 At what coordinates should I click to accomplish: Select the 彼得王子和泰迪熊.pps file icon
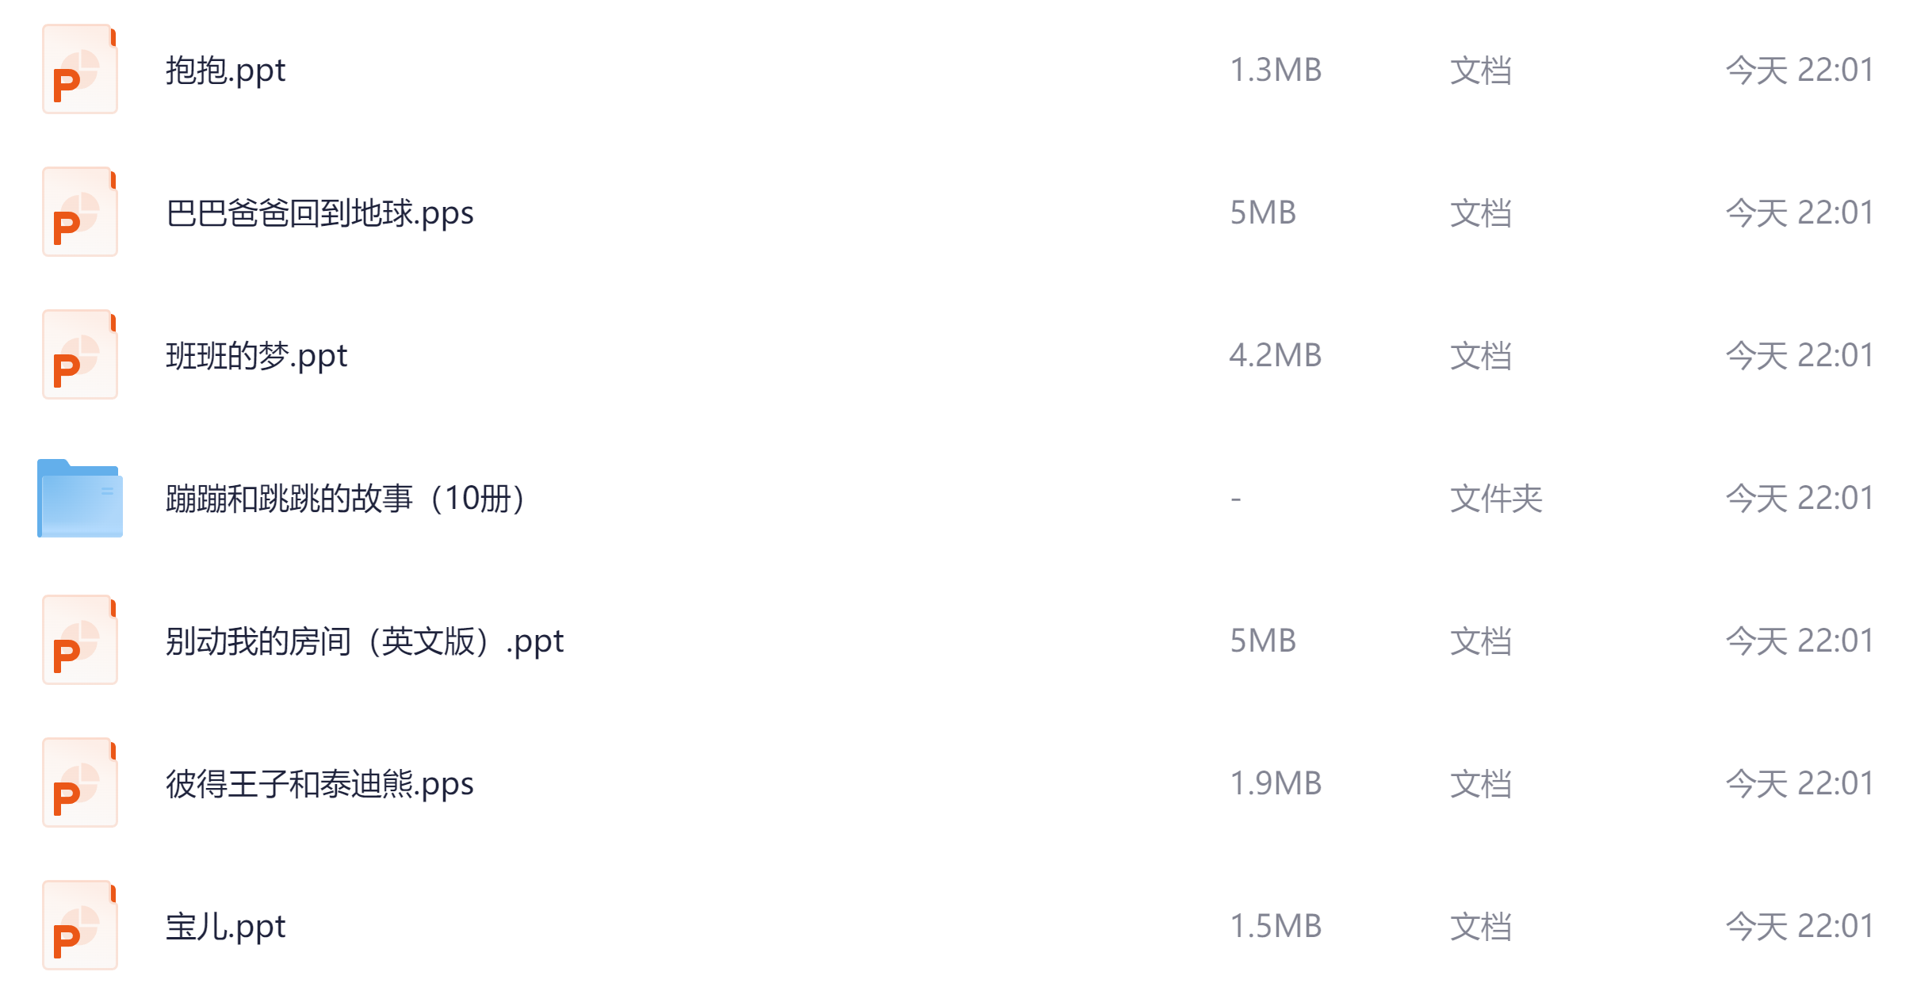79,783
